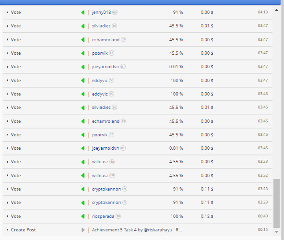The width and height of the screenshot is (284, 240).
Task: Click the vertical scrollbar thumb
Action: point(277,203)
